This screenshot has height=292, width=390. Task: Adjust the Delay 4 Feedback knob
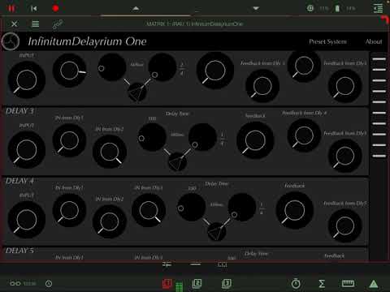[x=295, y=210]
